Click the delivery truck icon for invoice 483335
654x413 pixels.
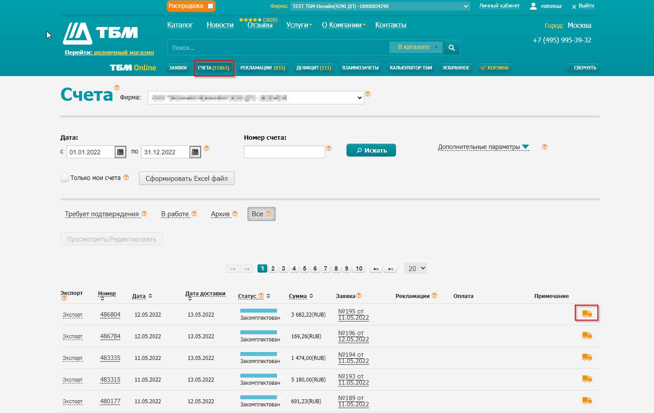point(587,357)
